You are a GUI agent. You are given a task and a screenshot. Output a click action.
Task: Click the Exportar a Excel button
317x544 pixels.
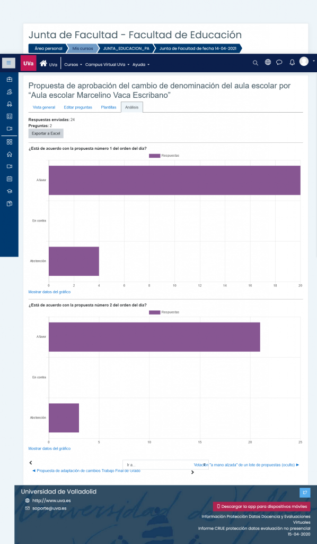46,133
